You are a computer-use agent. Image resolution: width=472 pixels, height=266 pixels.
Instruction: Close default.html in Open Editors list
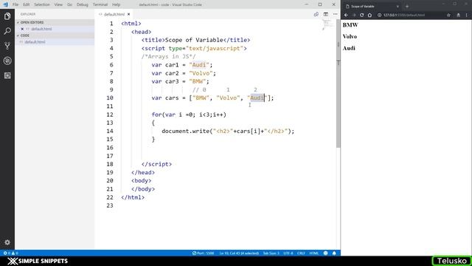(22, 29)
